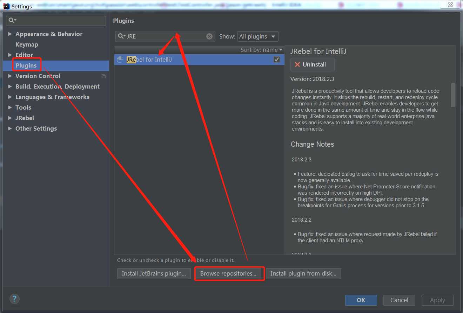Select Keymap in settings tree
Image resolution: width=463 pixels, height=313 pixels.
coord(27,44)
